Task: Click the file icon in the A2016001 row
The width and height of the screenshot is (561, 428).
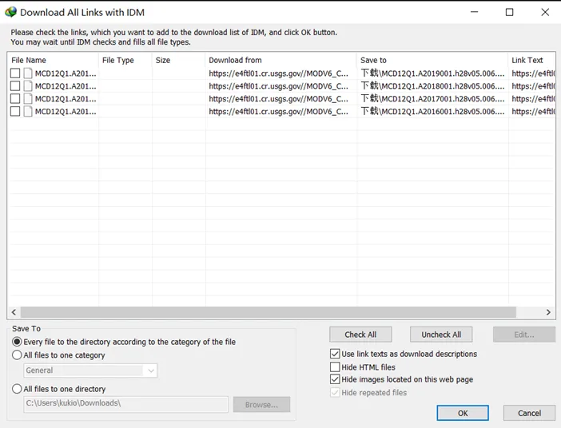Action: (28, 111)
